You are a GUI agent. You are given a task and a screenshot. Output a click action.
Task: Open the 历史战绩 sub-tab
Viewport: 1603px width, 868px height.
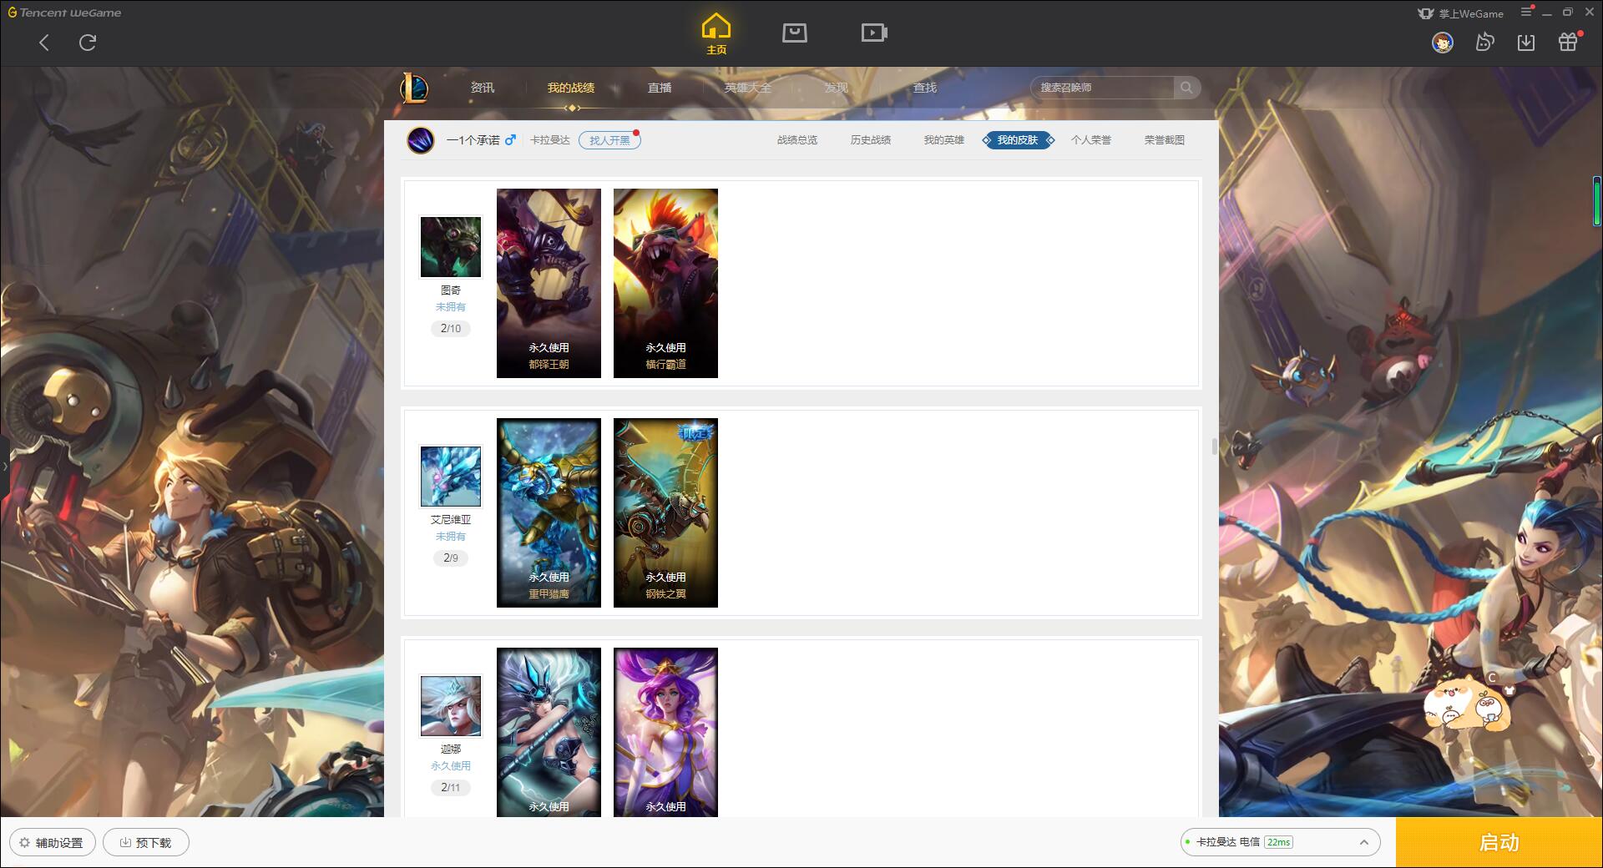871,140
